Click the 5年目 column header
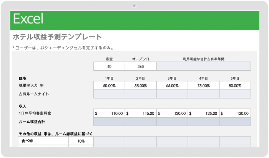 tap(235, 78)
